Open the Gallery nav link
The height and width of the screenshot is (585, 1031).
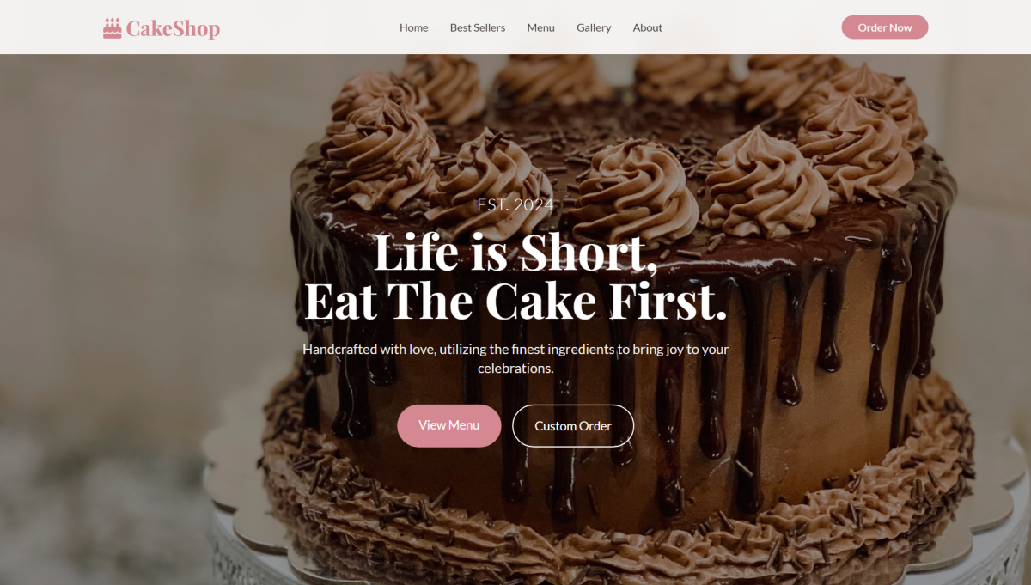click(x=594, y=27)
